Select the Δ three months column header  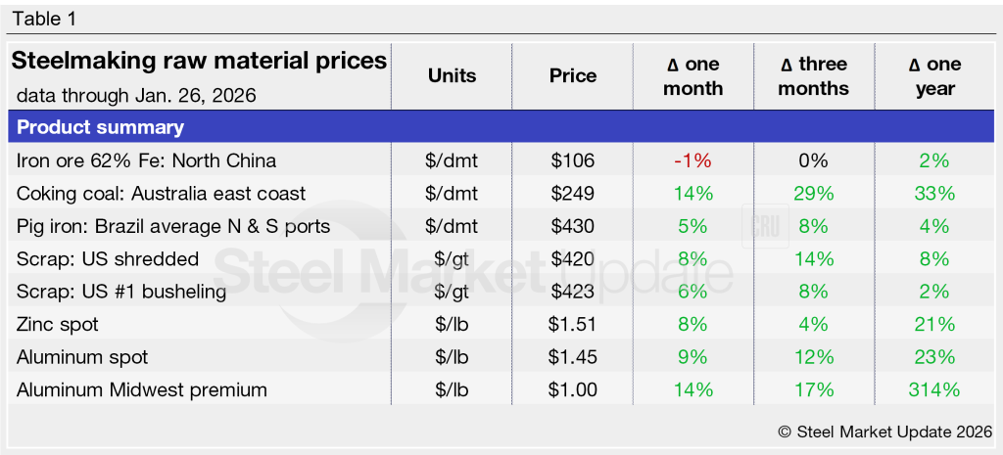(814, 76)
